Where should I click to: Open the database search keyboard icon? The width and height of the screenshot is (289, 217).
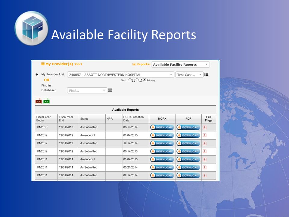coord(110,90)
